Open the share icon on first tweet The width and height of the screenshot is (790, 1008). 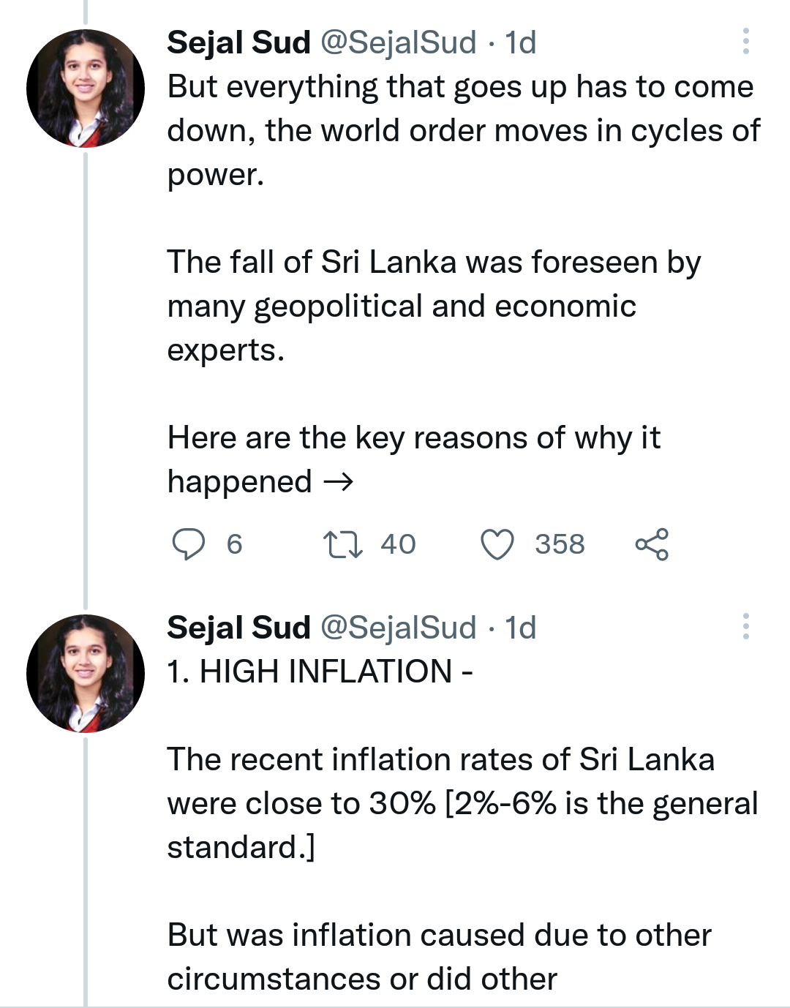click(652, 544)
